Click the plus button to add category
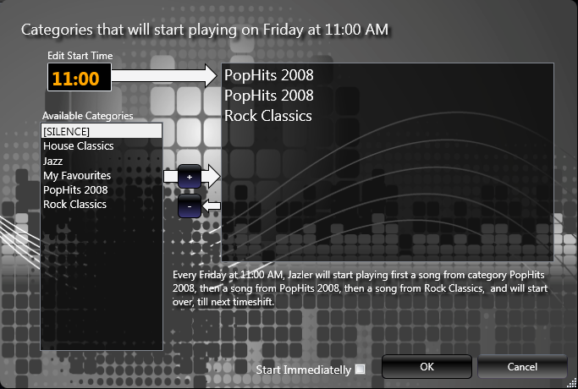This screenshot has height=389, width=578. (x=190, y=178)
